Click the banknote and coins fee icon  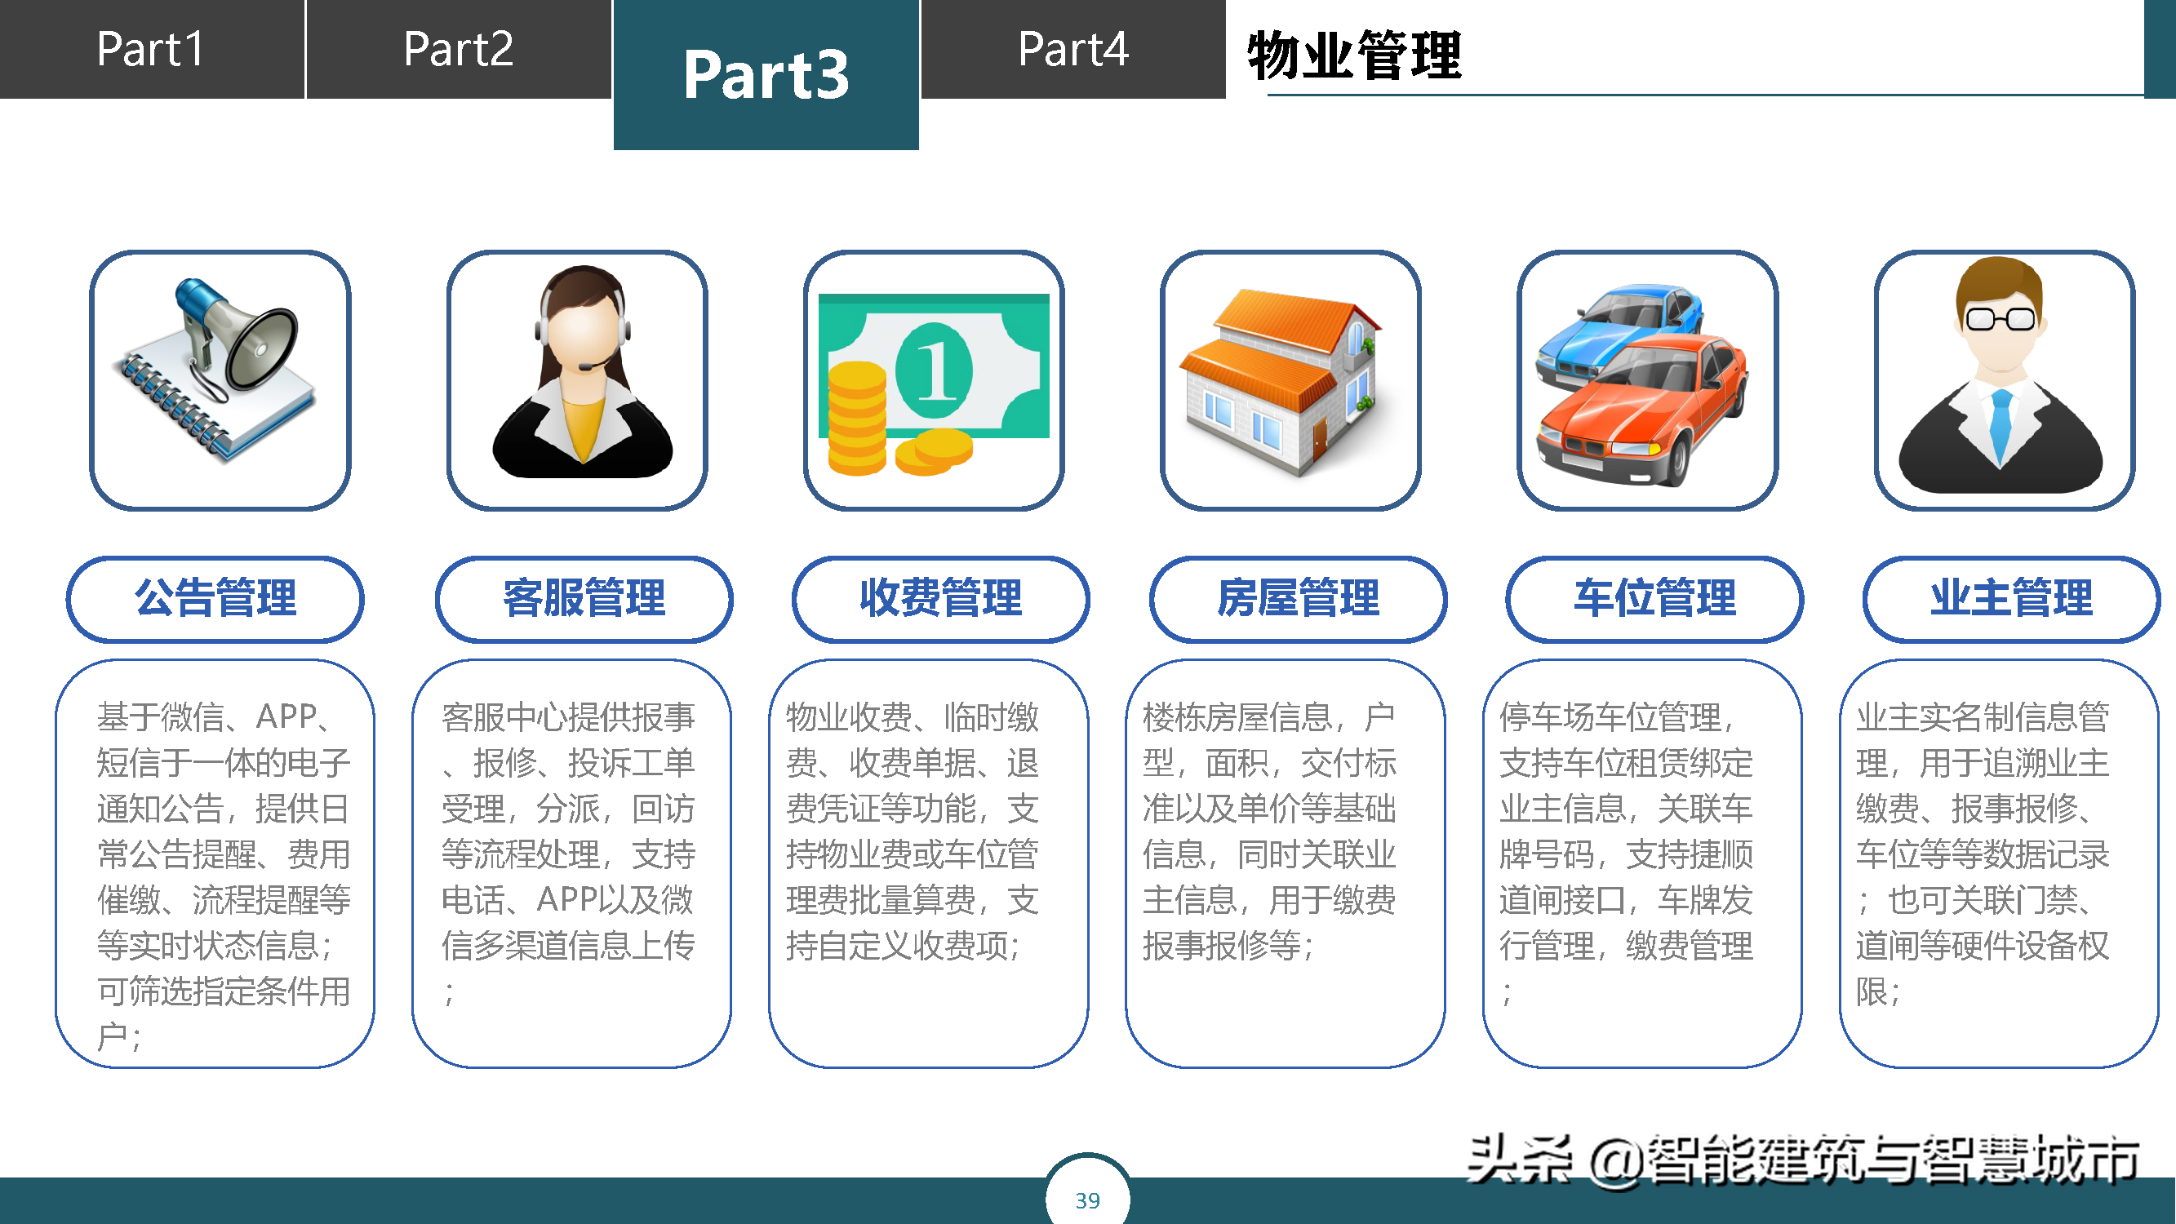935,380
